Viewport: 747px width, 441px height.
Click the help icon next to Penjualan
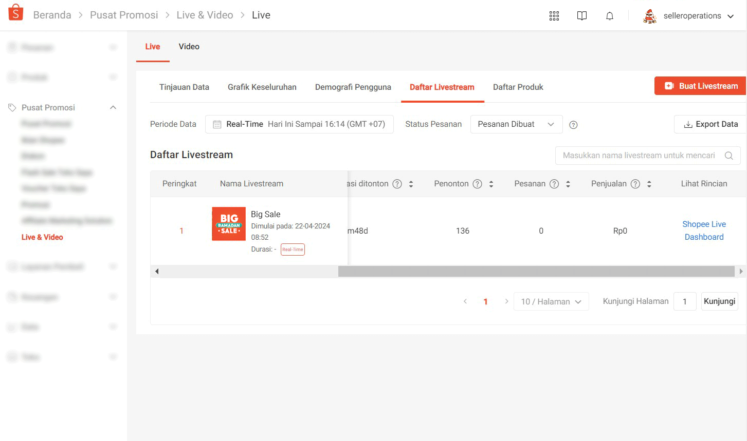coord(635,184)
